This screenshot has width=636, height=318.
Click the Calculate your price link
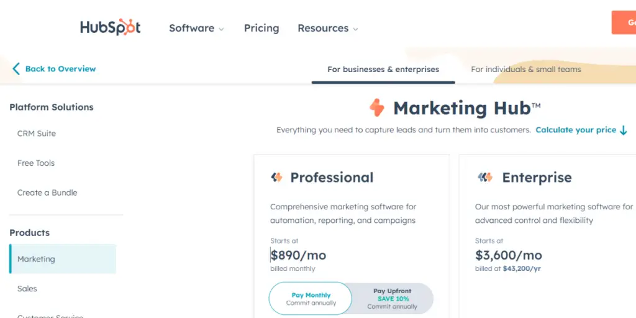(x=576, y=130)
